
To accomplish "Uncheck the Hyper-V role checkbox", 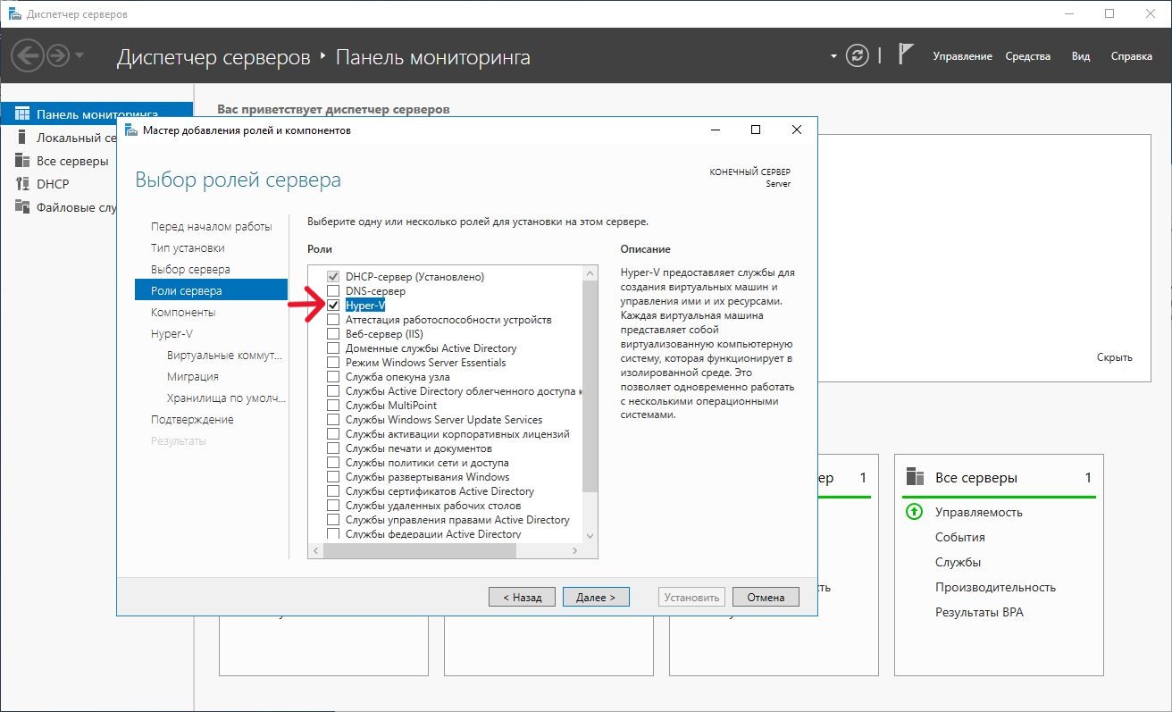I will (333, 306).
